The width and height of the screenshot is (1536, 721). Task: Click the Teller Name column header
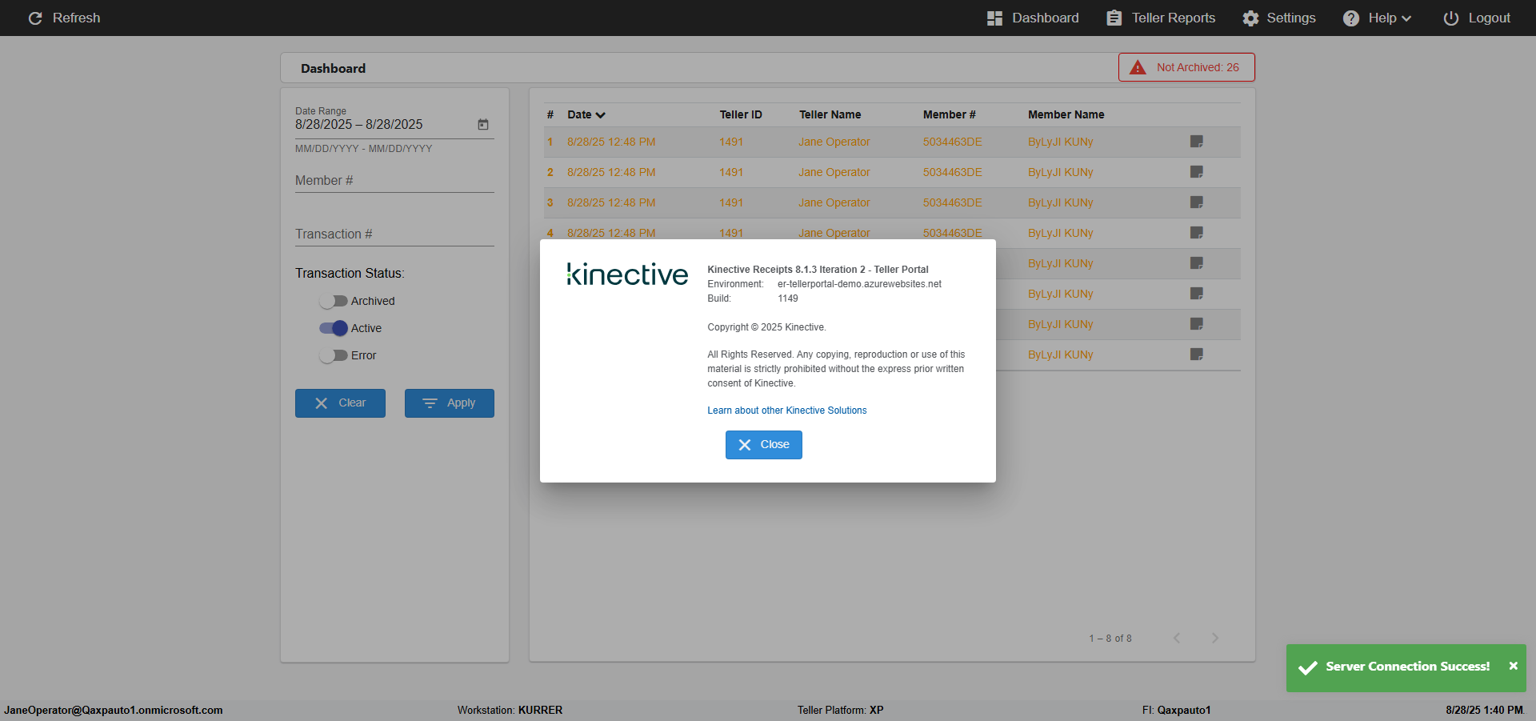pos(830,114)
